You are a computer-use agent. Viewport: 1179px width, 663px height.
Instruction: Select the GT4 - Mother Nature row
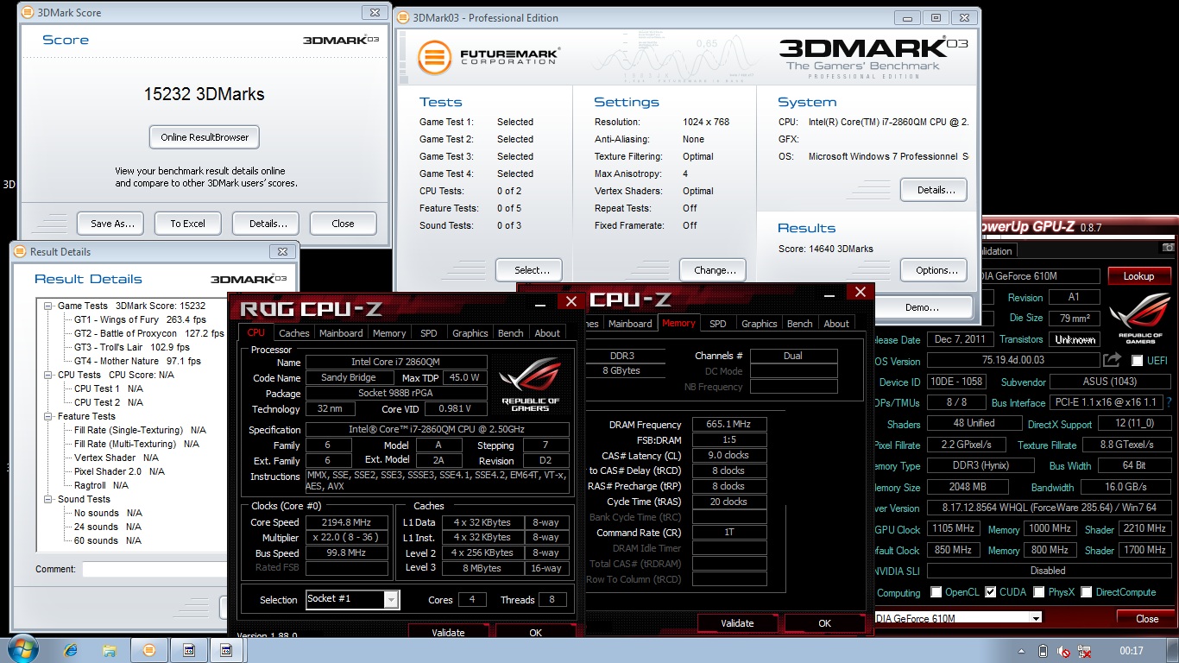(137, 361)
